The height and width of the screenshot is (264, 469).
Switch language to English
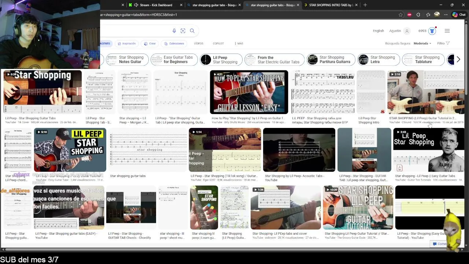click(378, 31)
